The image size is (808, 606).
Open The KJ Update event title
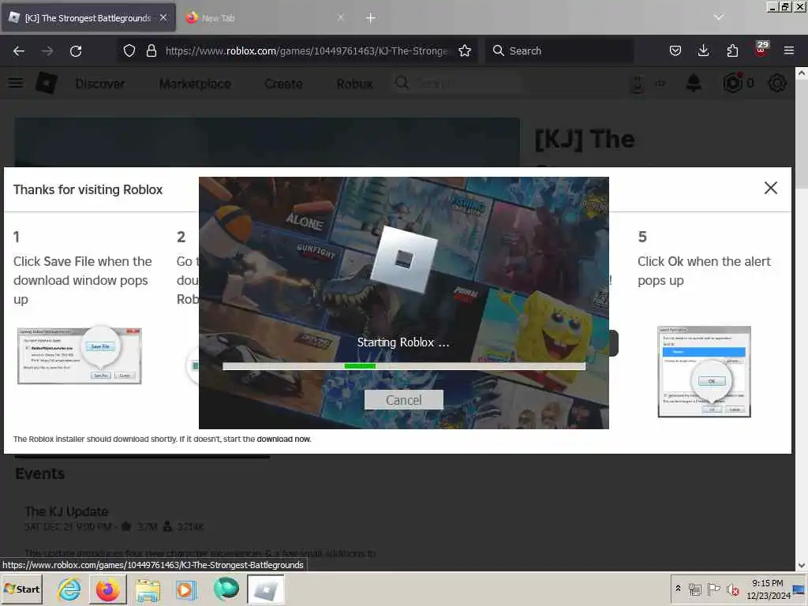(66, 511)
